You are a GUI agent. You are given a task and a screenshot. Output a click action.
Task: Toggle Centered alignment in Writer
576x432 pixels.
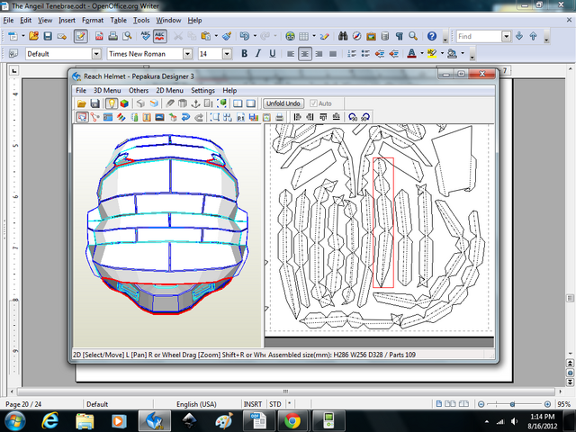(x=304, y=54)
